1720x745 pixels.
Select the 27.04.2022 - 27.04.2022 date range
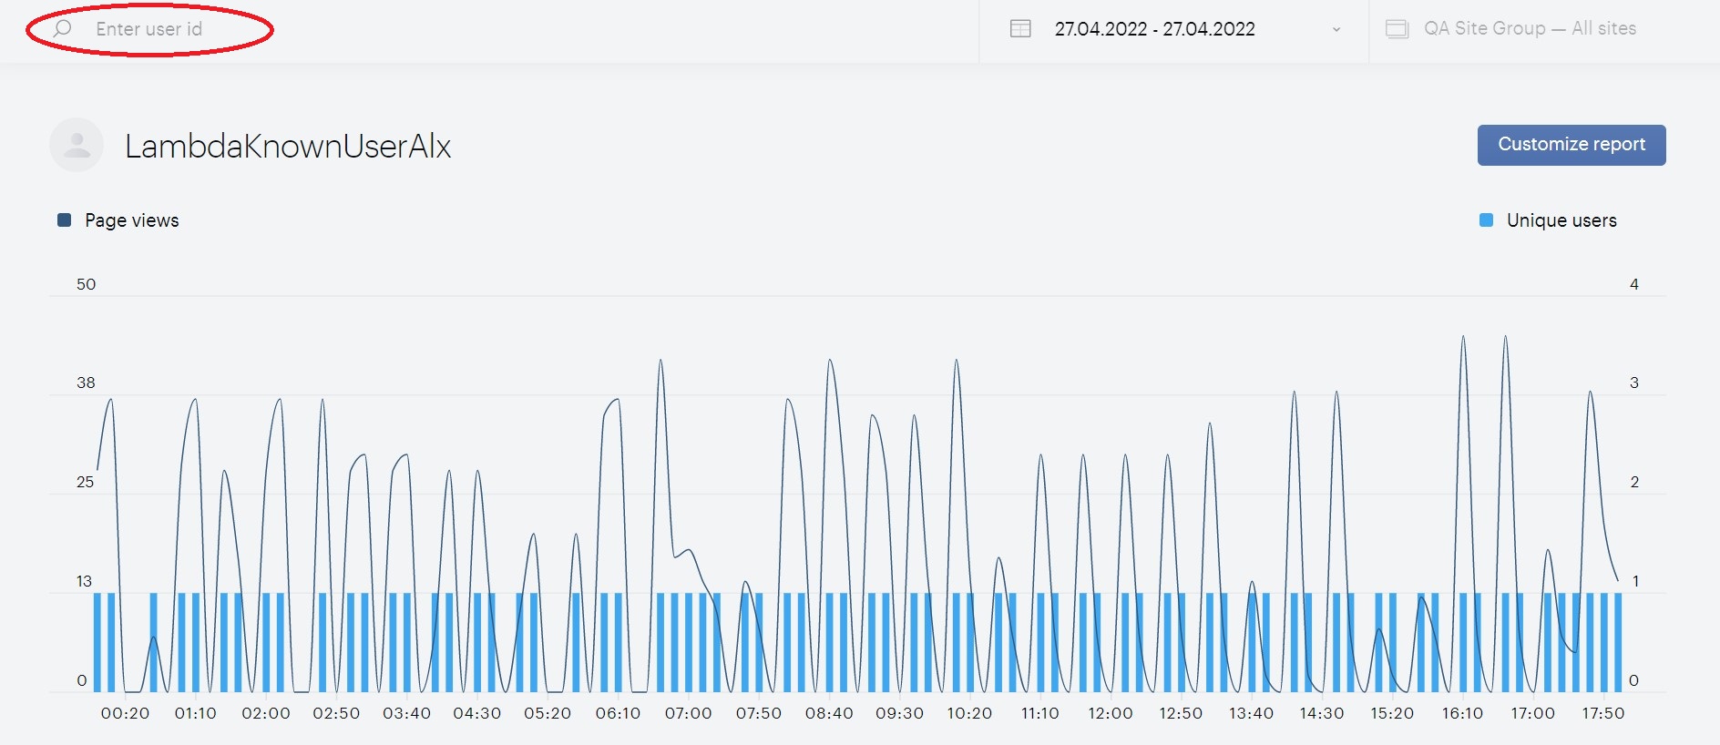coord(1154,29)
